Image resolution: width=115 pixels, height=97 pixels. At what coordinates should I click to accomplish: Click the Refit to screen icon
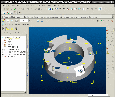click(68, 9)
